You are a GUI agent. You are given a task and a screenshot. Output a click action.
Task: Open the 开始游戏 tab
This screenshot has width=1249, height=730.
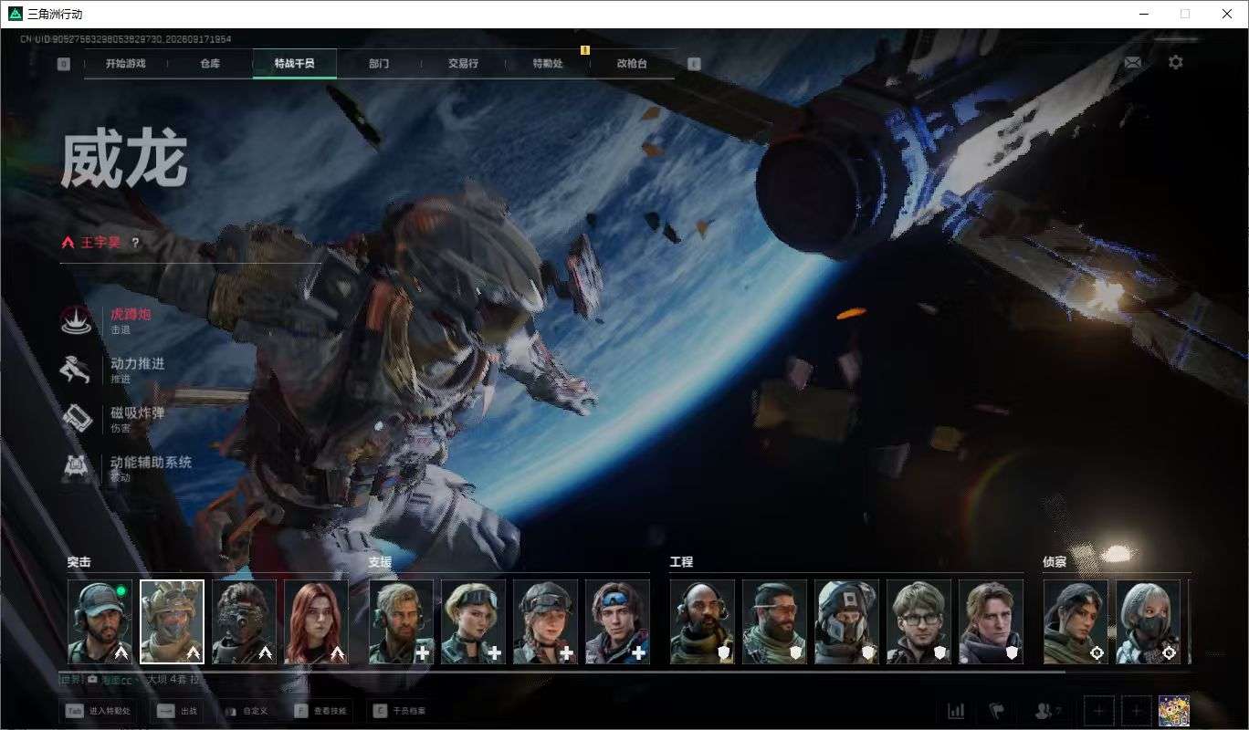point(125,64)
